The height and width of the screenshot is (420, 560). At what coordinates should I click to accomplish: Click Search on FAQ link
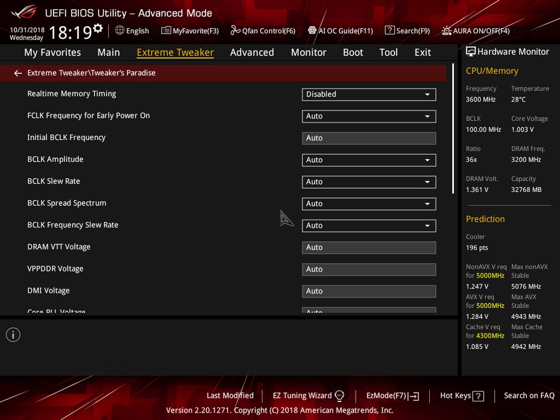pos(529,395)
